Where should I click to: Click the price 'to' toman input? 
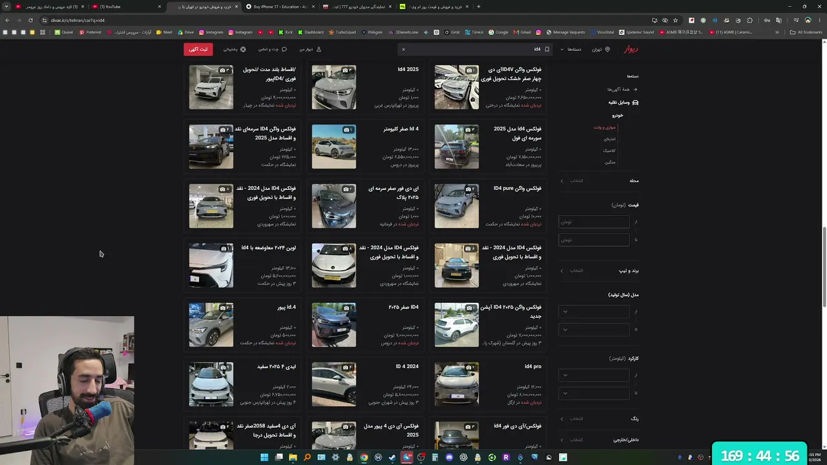tap(594, 240)
